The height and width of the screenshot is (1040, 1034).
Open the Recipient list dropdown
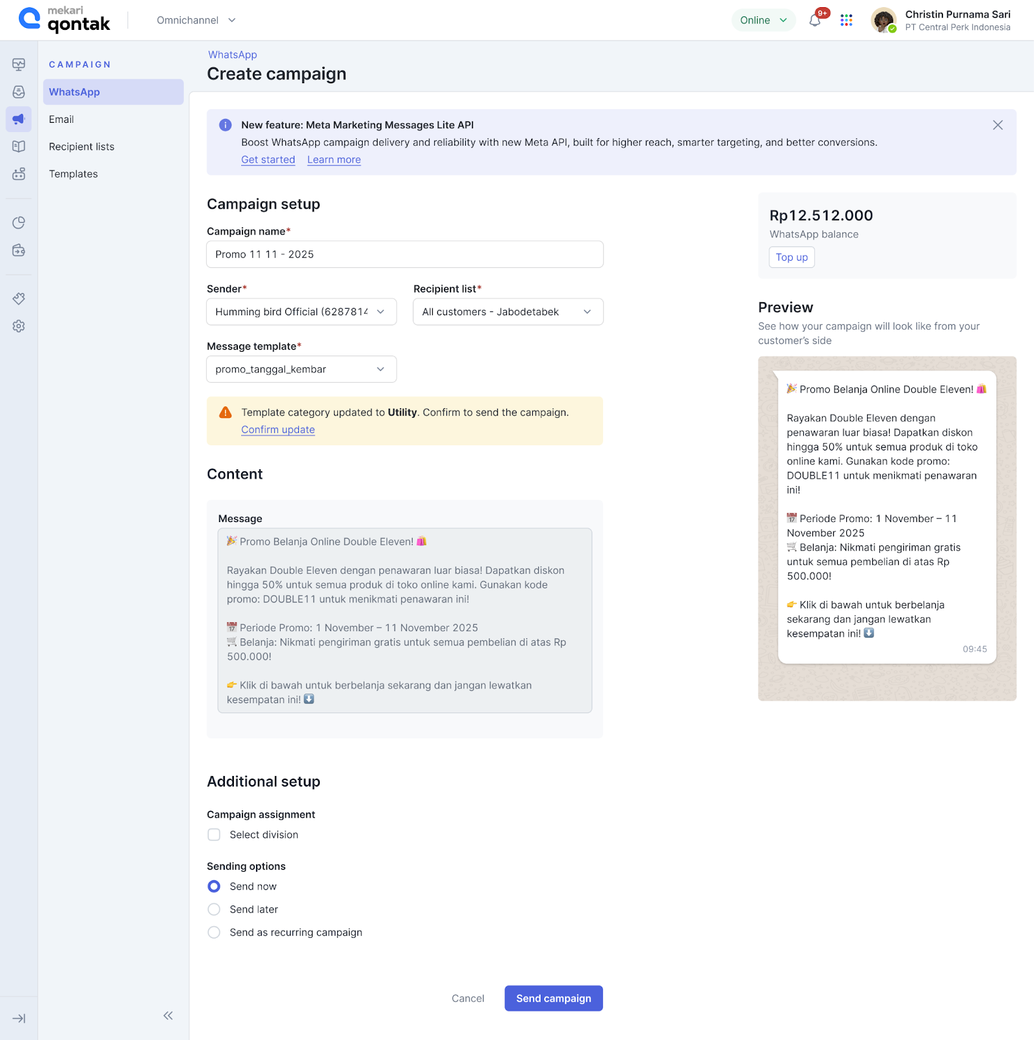coord(508,312)
